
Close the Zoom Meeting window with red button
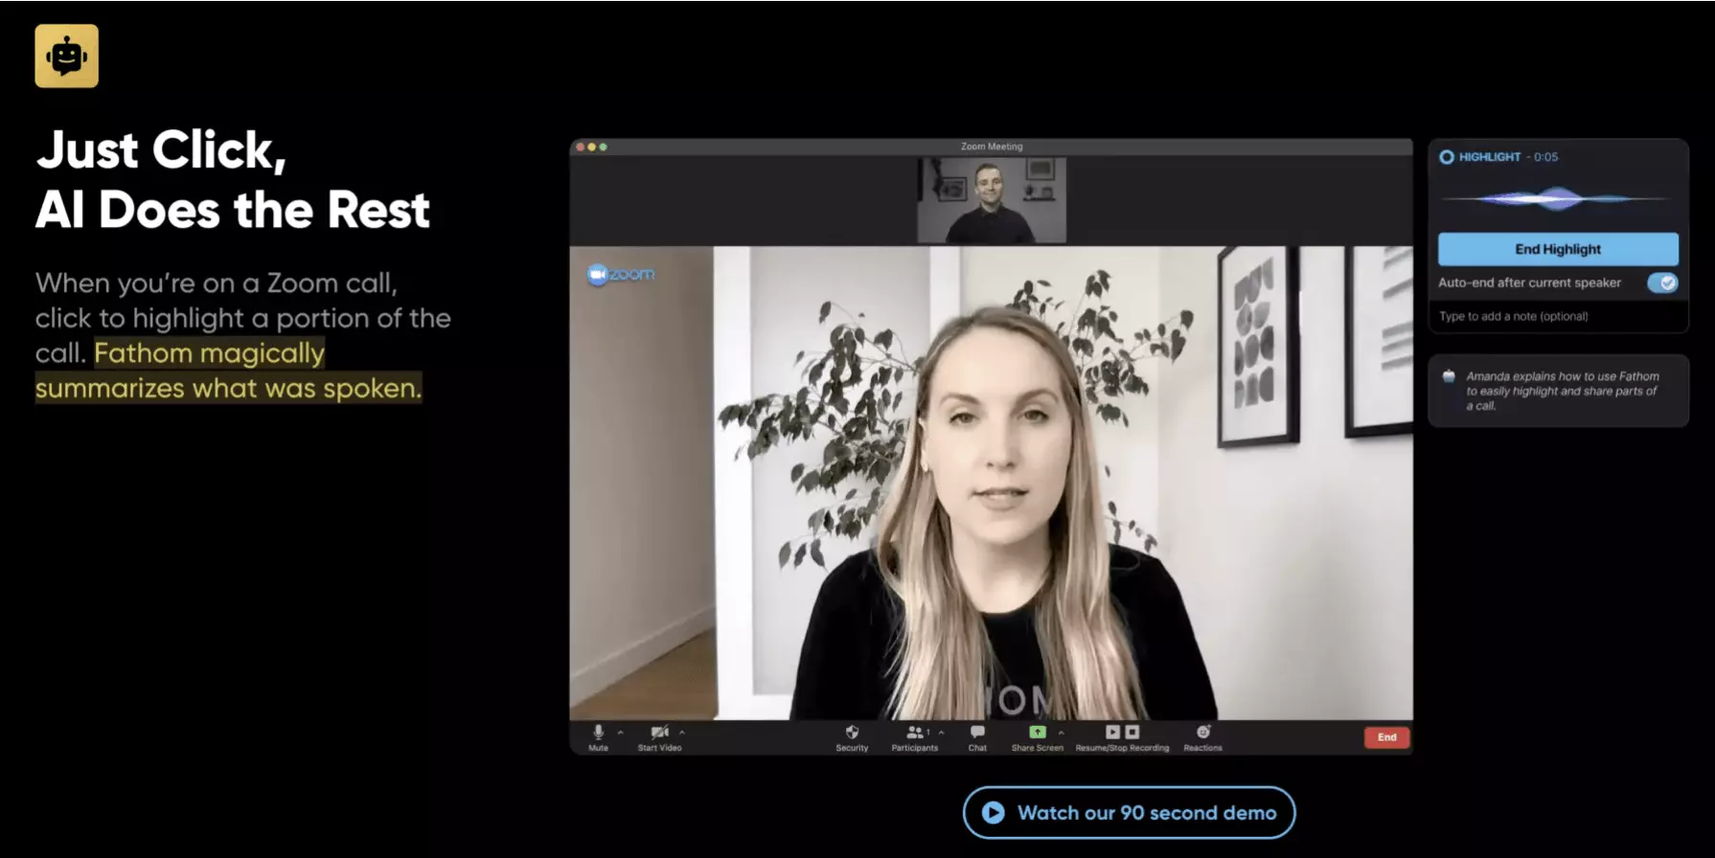[x=580, y=147]
